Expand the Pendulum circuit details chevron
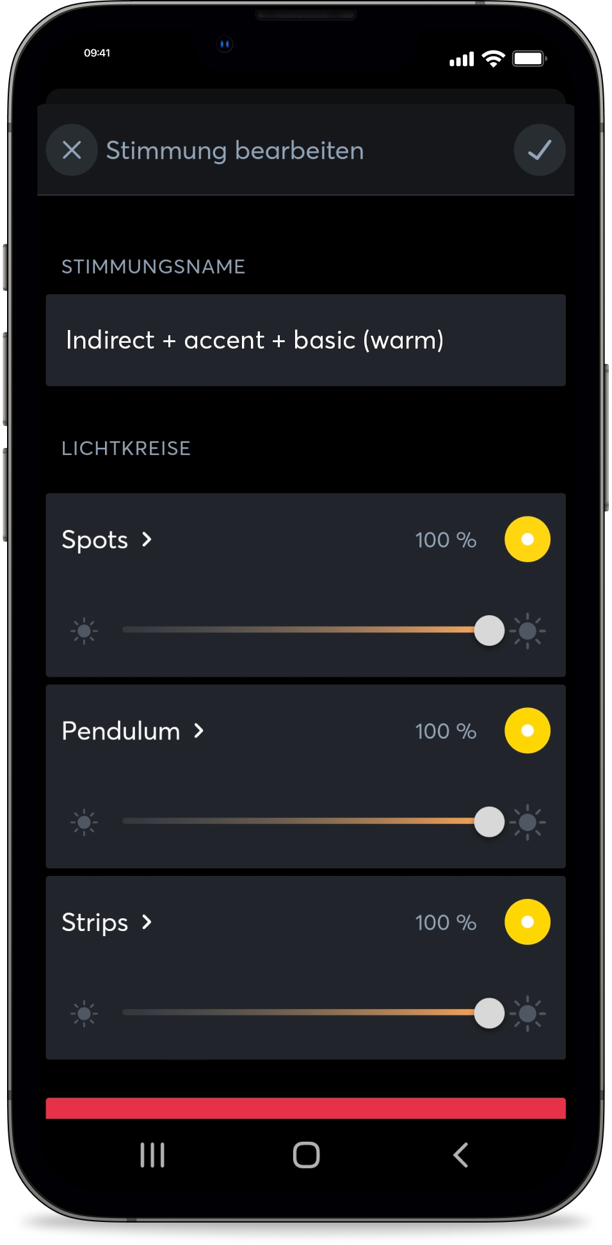 point(199,730)
